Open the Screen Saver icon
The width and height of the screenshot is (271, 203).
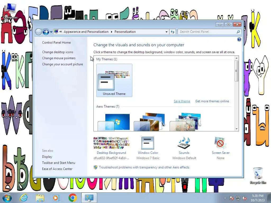220,143
